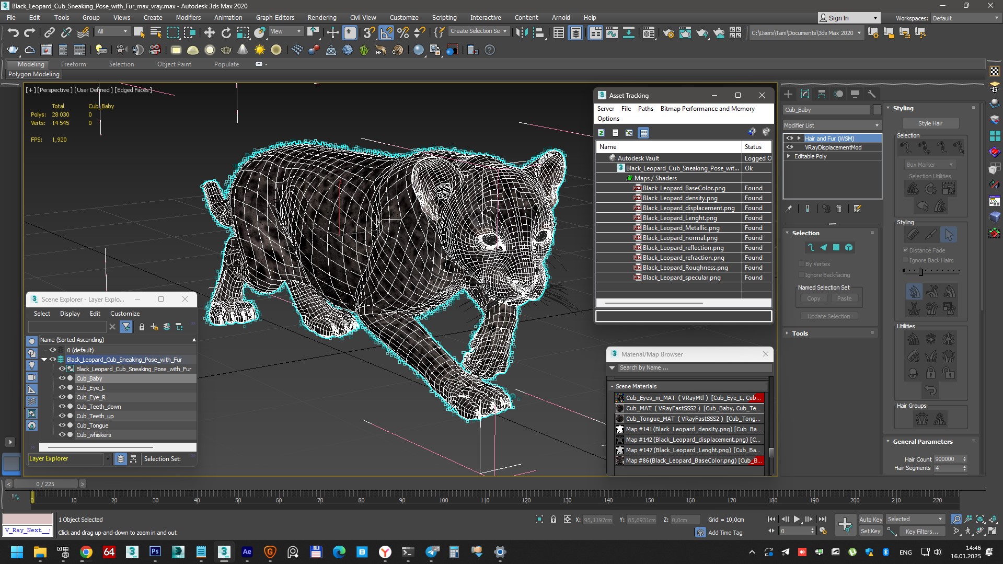The width and height of the screenshot is (1003, 564).
Task: Select Hair Brush styling tool
Action: [x=913, y=235]
